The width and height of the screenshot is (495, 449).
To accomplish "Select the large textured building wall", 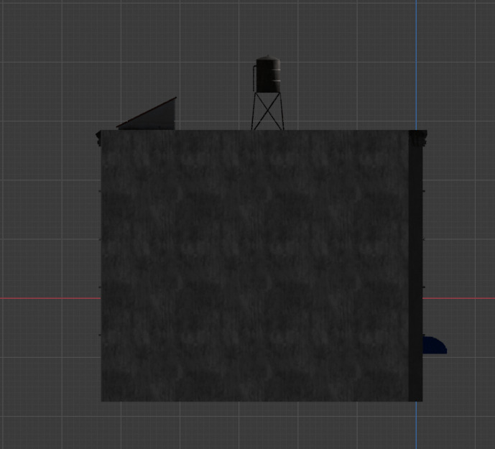I will tap(255, 266).
